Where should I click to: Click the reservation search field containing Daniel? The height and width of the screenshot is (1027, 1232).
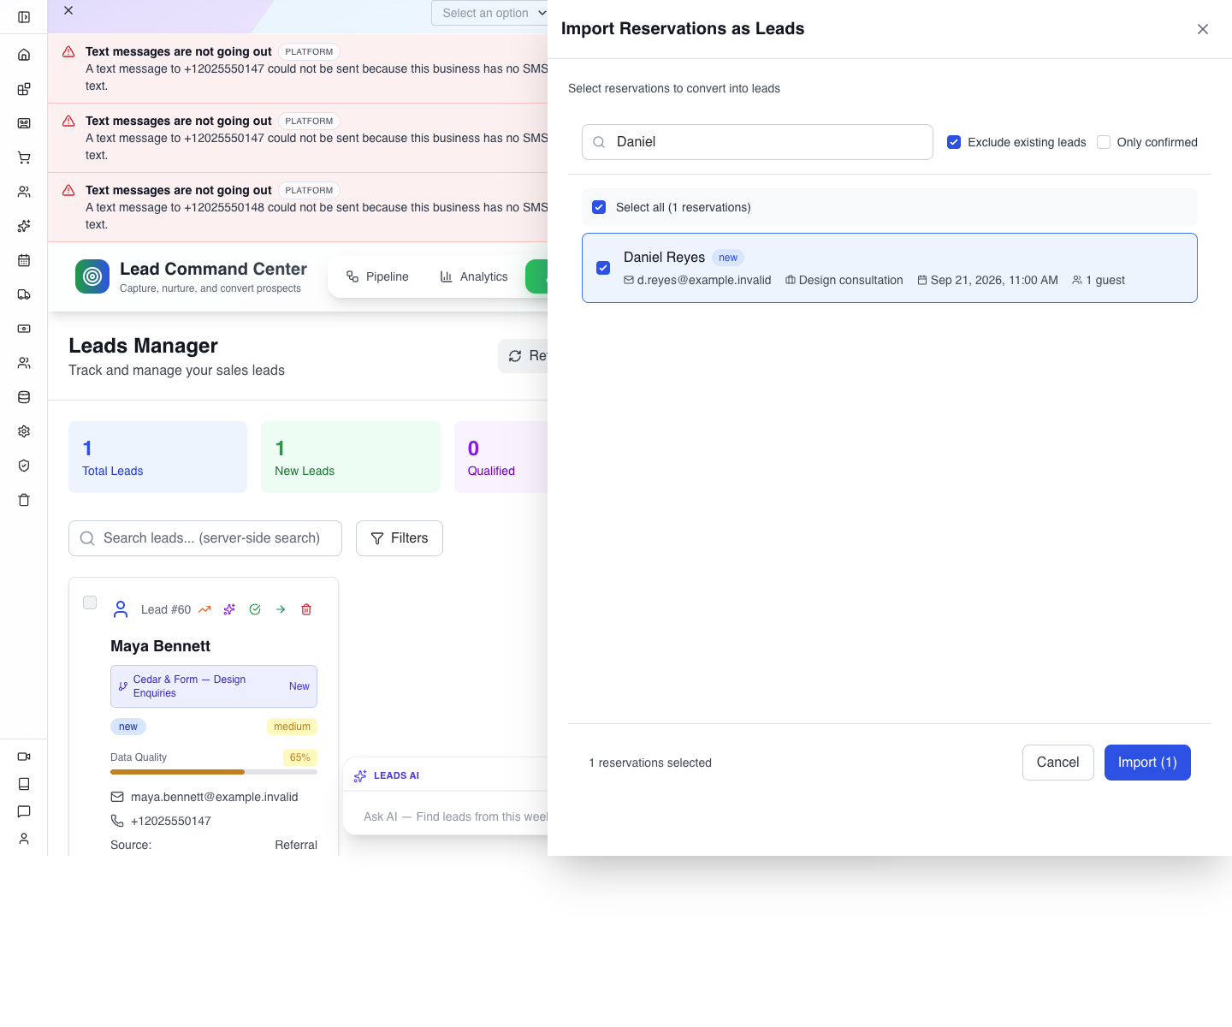click(757, 142)
